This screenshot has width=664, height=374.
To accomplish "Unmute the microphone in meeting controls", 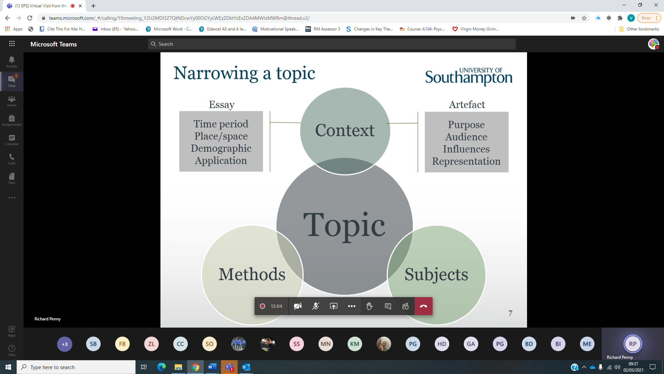I will point(315,306).
